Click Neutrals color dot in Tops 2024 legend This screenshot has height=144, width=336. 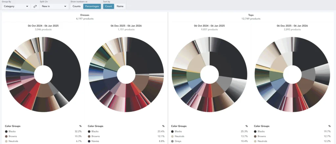pyautogui.click(x=173, y=136)
